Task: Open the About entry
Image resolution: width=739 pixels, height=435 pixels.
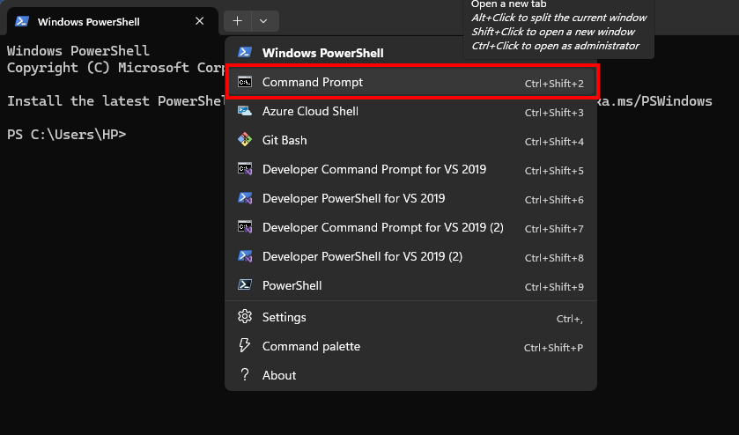Action: (x=411, y=375)
